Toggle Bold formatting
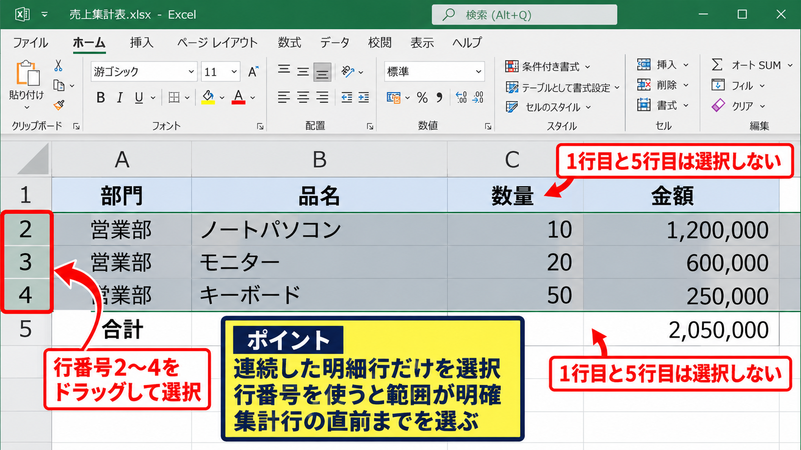This screenshot has width=801, height=450. tap(101, 98)
